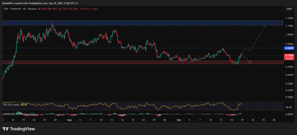Viewport: 297px width, 135px height.
Task: Select the AhmadPro created with TradingView.com caption
Action: [40, 3]
